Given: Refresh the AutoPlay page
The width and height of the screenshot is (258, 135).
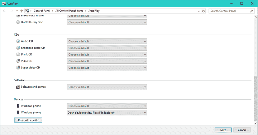Looking at the screenshot, I should click(x=204, y=11).
